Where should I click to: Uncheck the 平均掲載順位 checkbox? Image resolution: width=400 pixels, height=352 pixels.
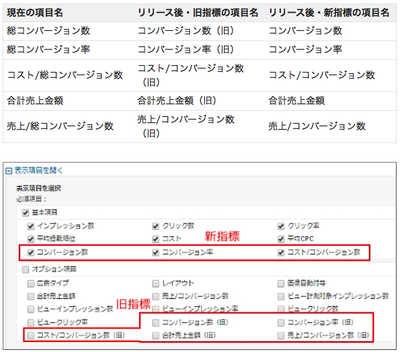[x=31, y=239]
